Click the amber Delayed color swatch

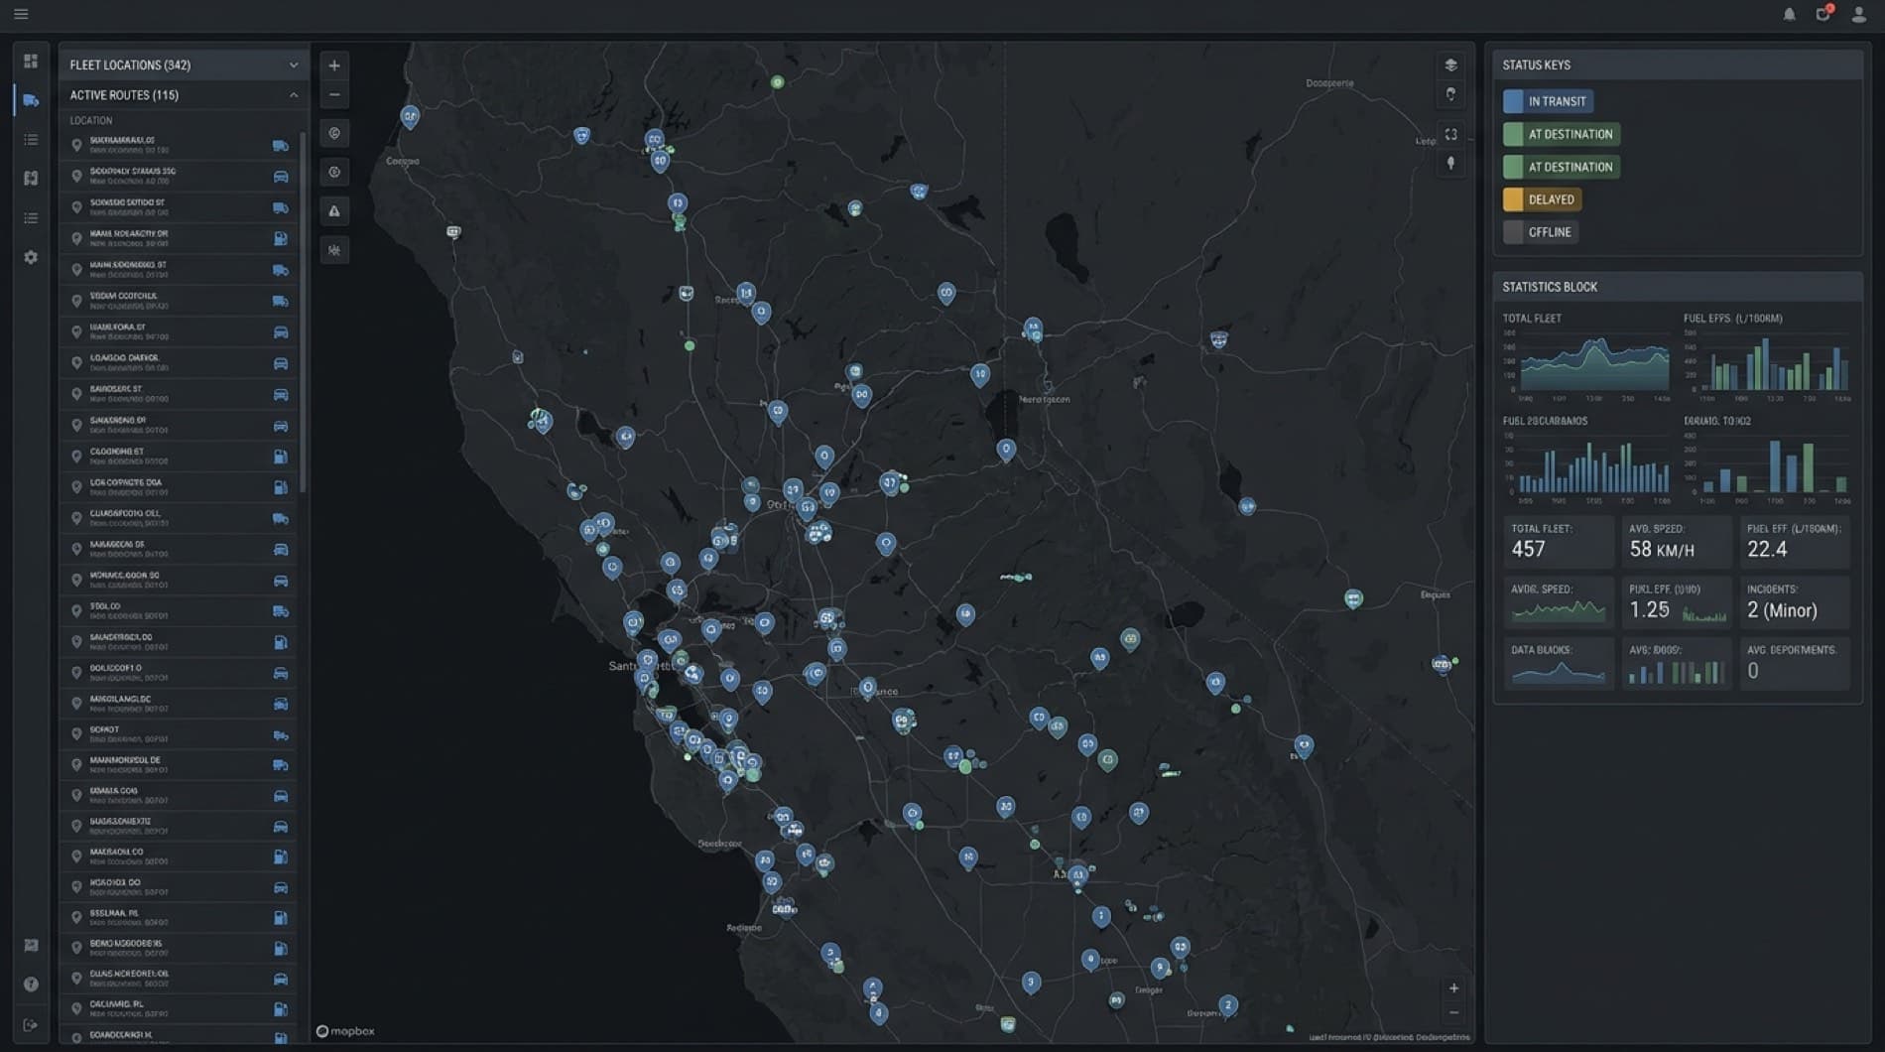point(1513,199)
